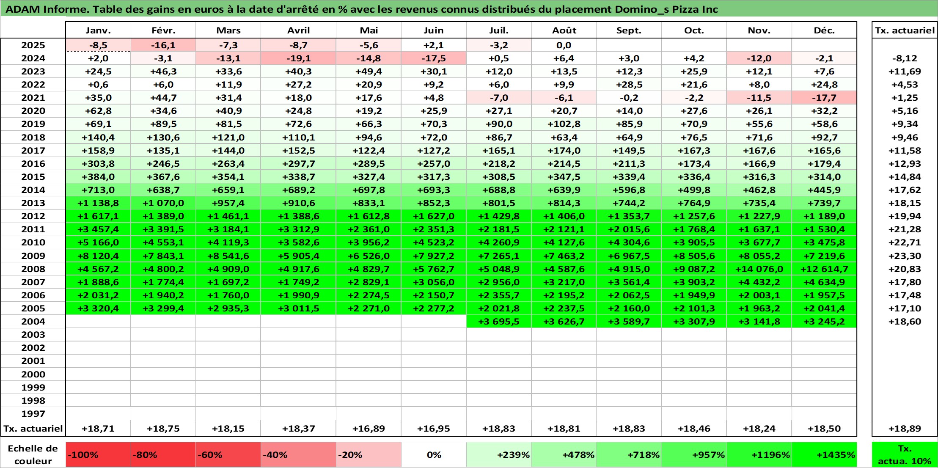This screenshot has height=468, width=938.
Task: Click the Tx. actua. 10% green box
Action: [x=905, y=455]
